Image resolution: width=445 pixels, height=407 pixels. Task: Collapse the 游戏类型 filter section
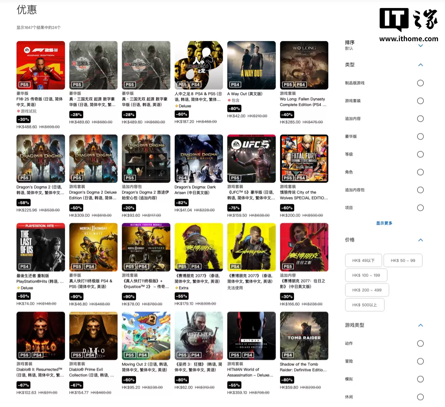tap(420, 325)
